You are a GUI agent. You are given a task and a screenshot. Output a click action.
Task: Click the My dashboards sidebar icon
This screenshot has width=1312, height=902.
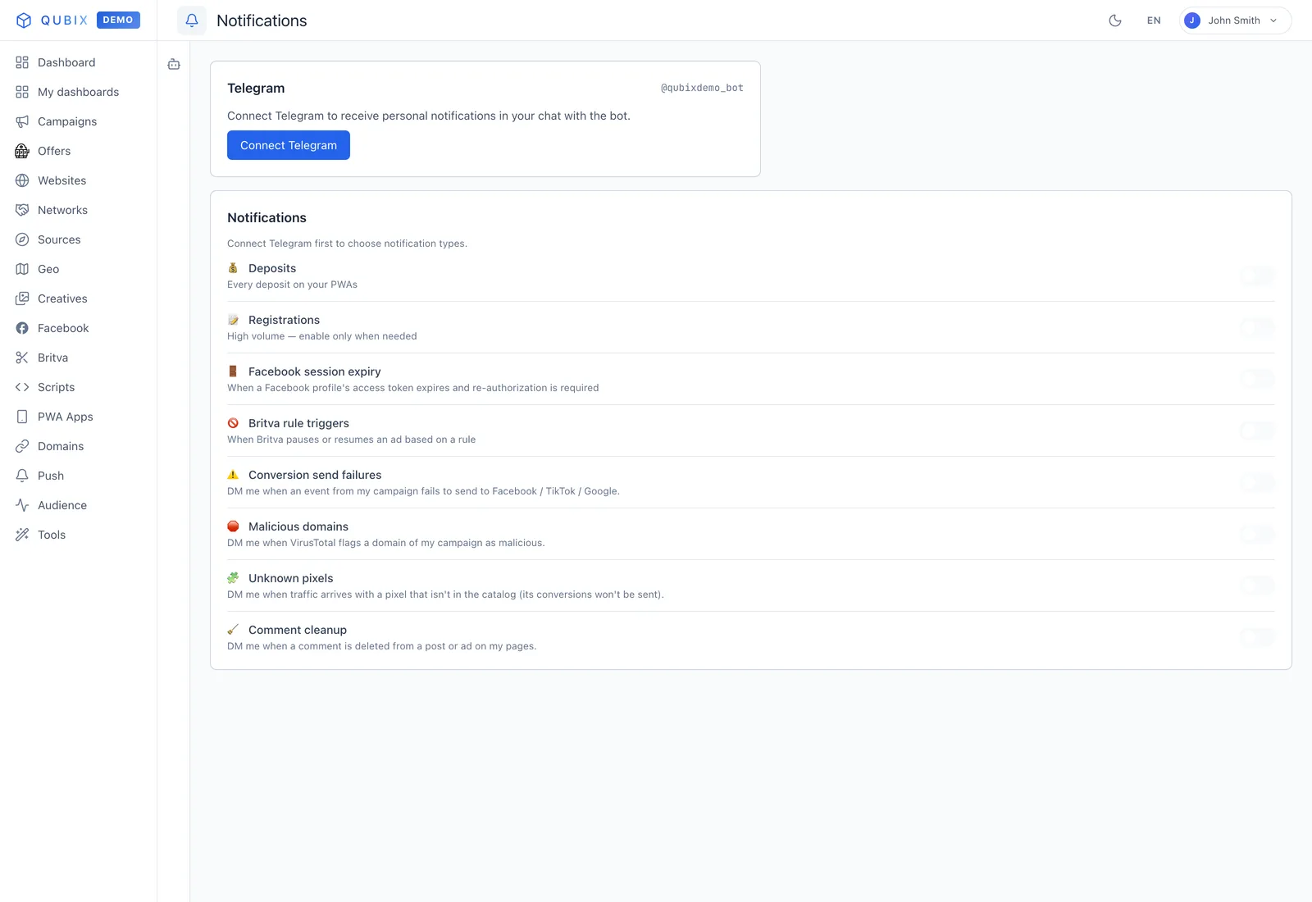tap(22, 92)
